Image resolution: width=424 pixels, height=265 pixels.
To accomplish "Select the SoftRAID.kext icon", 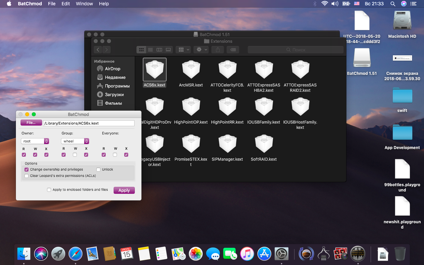I will click(x=264, y=144).
